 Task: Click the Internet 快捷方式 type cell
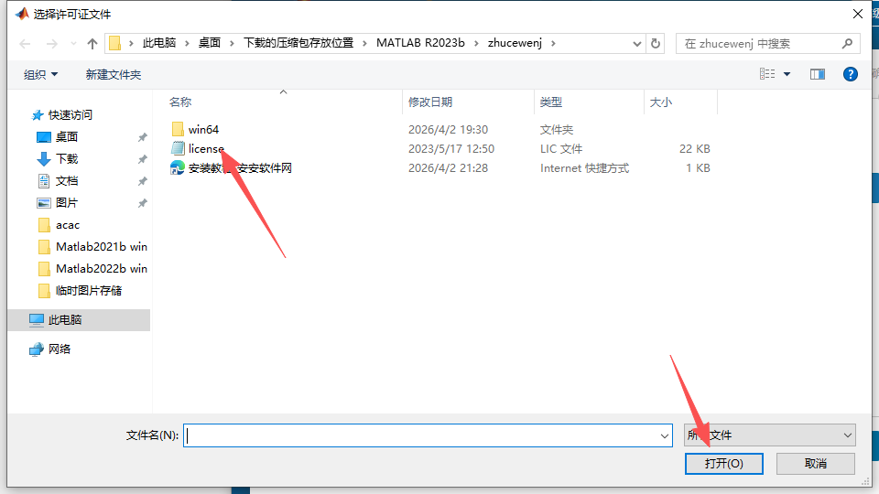pyautogui.click(x=585, y=168)
